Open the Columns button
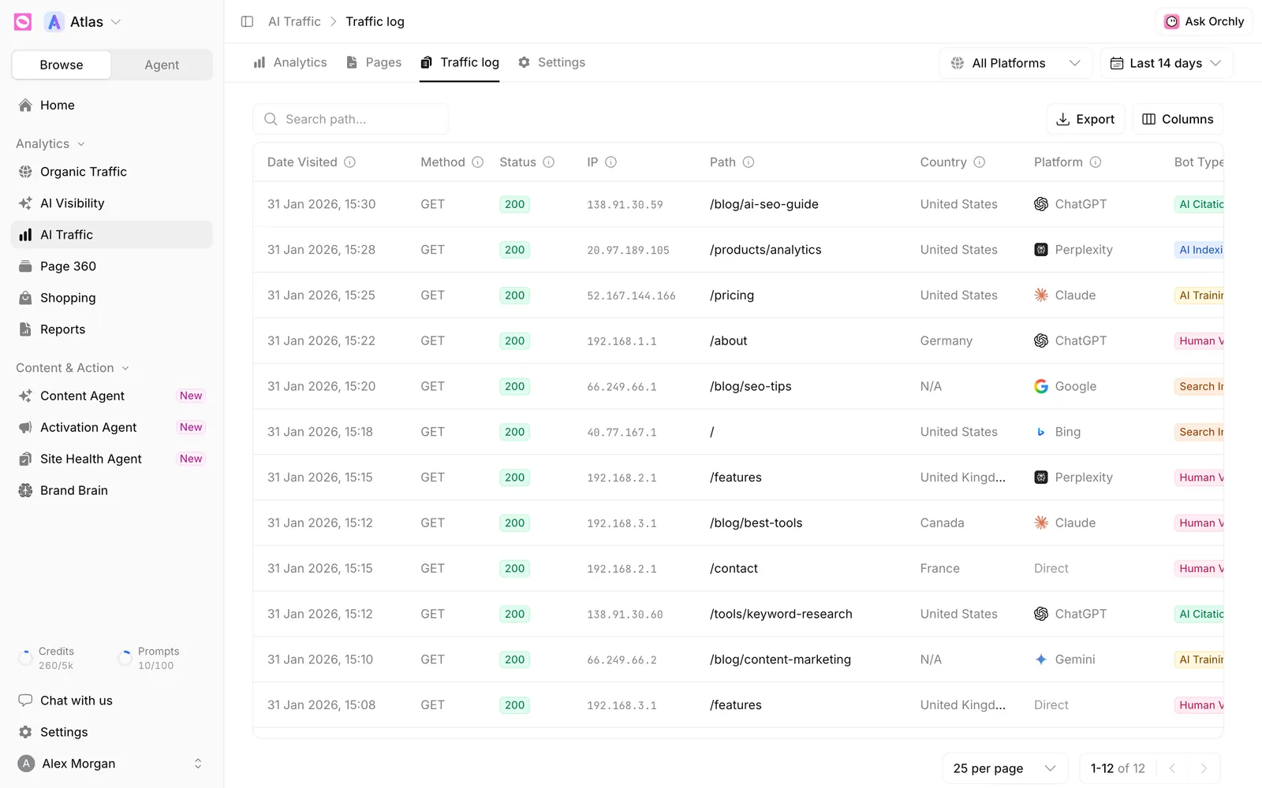Image resolution: width=1262 pixels, height=788 pixels. point(1178,119)
